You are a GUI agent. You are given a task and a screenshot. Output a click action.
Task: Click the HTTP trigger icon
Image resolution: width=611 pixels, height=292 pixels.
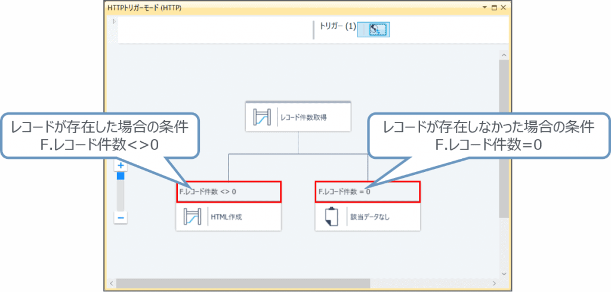(x=374, y=29)
